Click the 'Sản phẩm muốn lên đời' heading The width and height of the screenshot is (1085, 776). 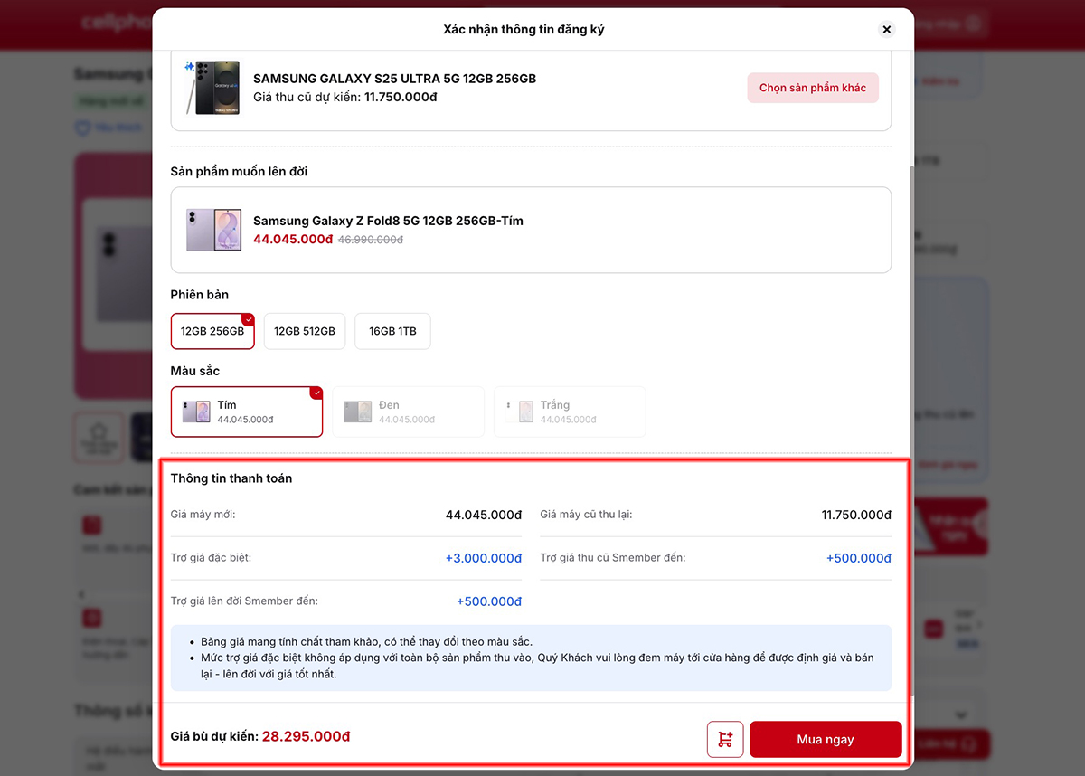[x=240, y=171]
